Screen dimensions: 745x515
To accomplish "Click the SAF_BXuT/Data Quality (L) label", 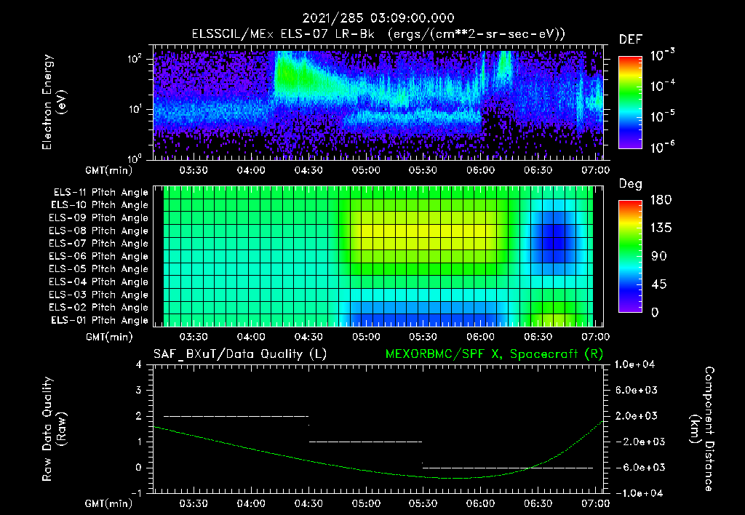I will [240, 354].
